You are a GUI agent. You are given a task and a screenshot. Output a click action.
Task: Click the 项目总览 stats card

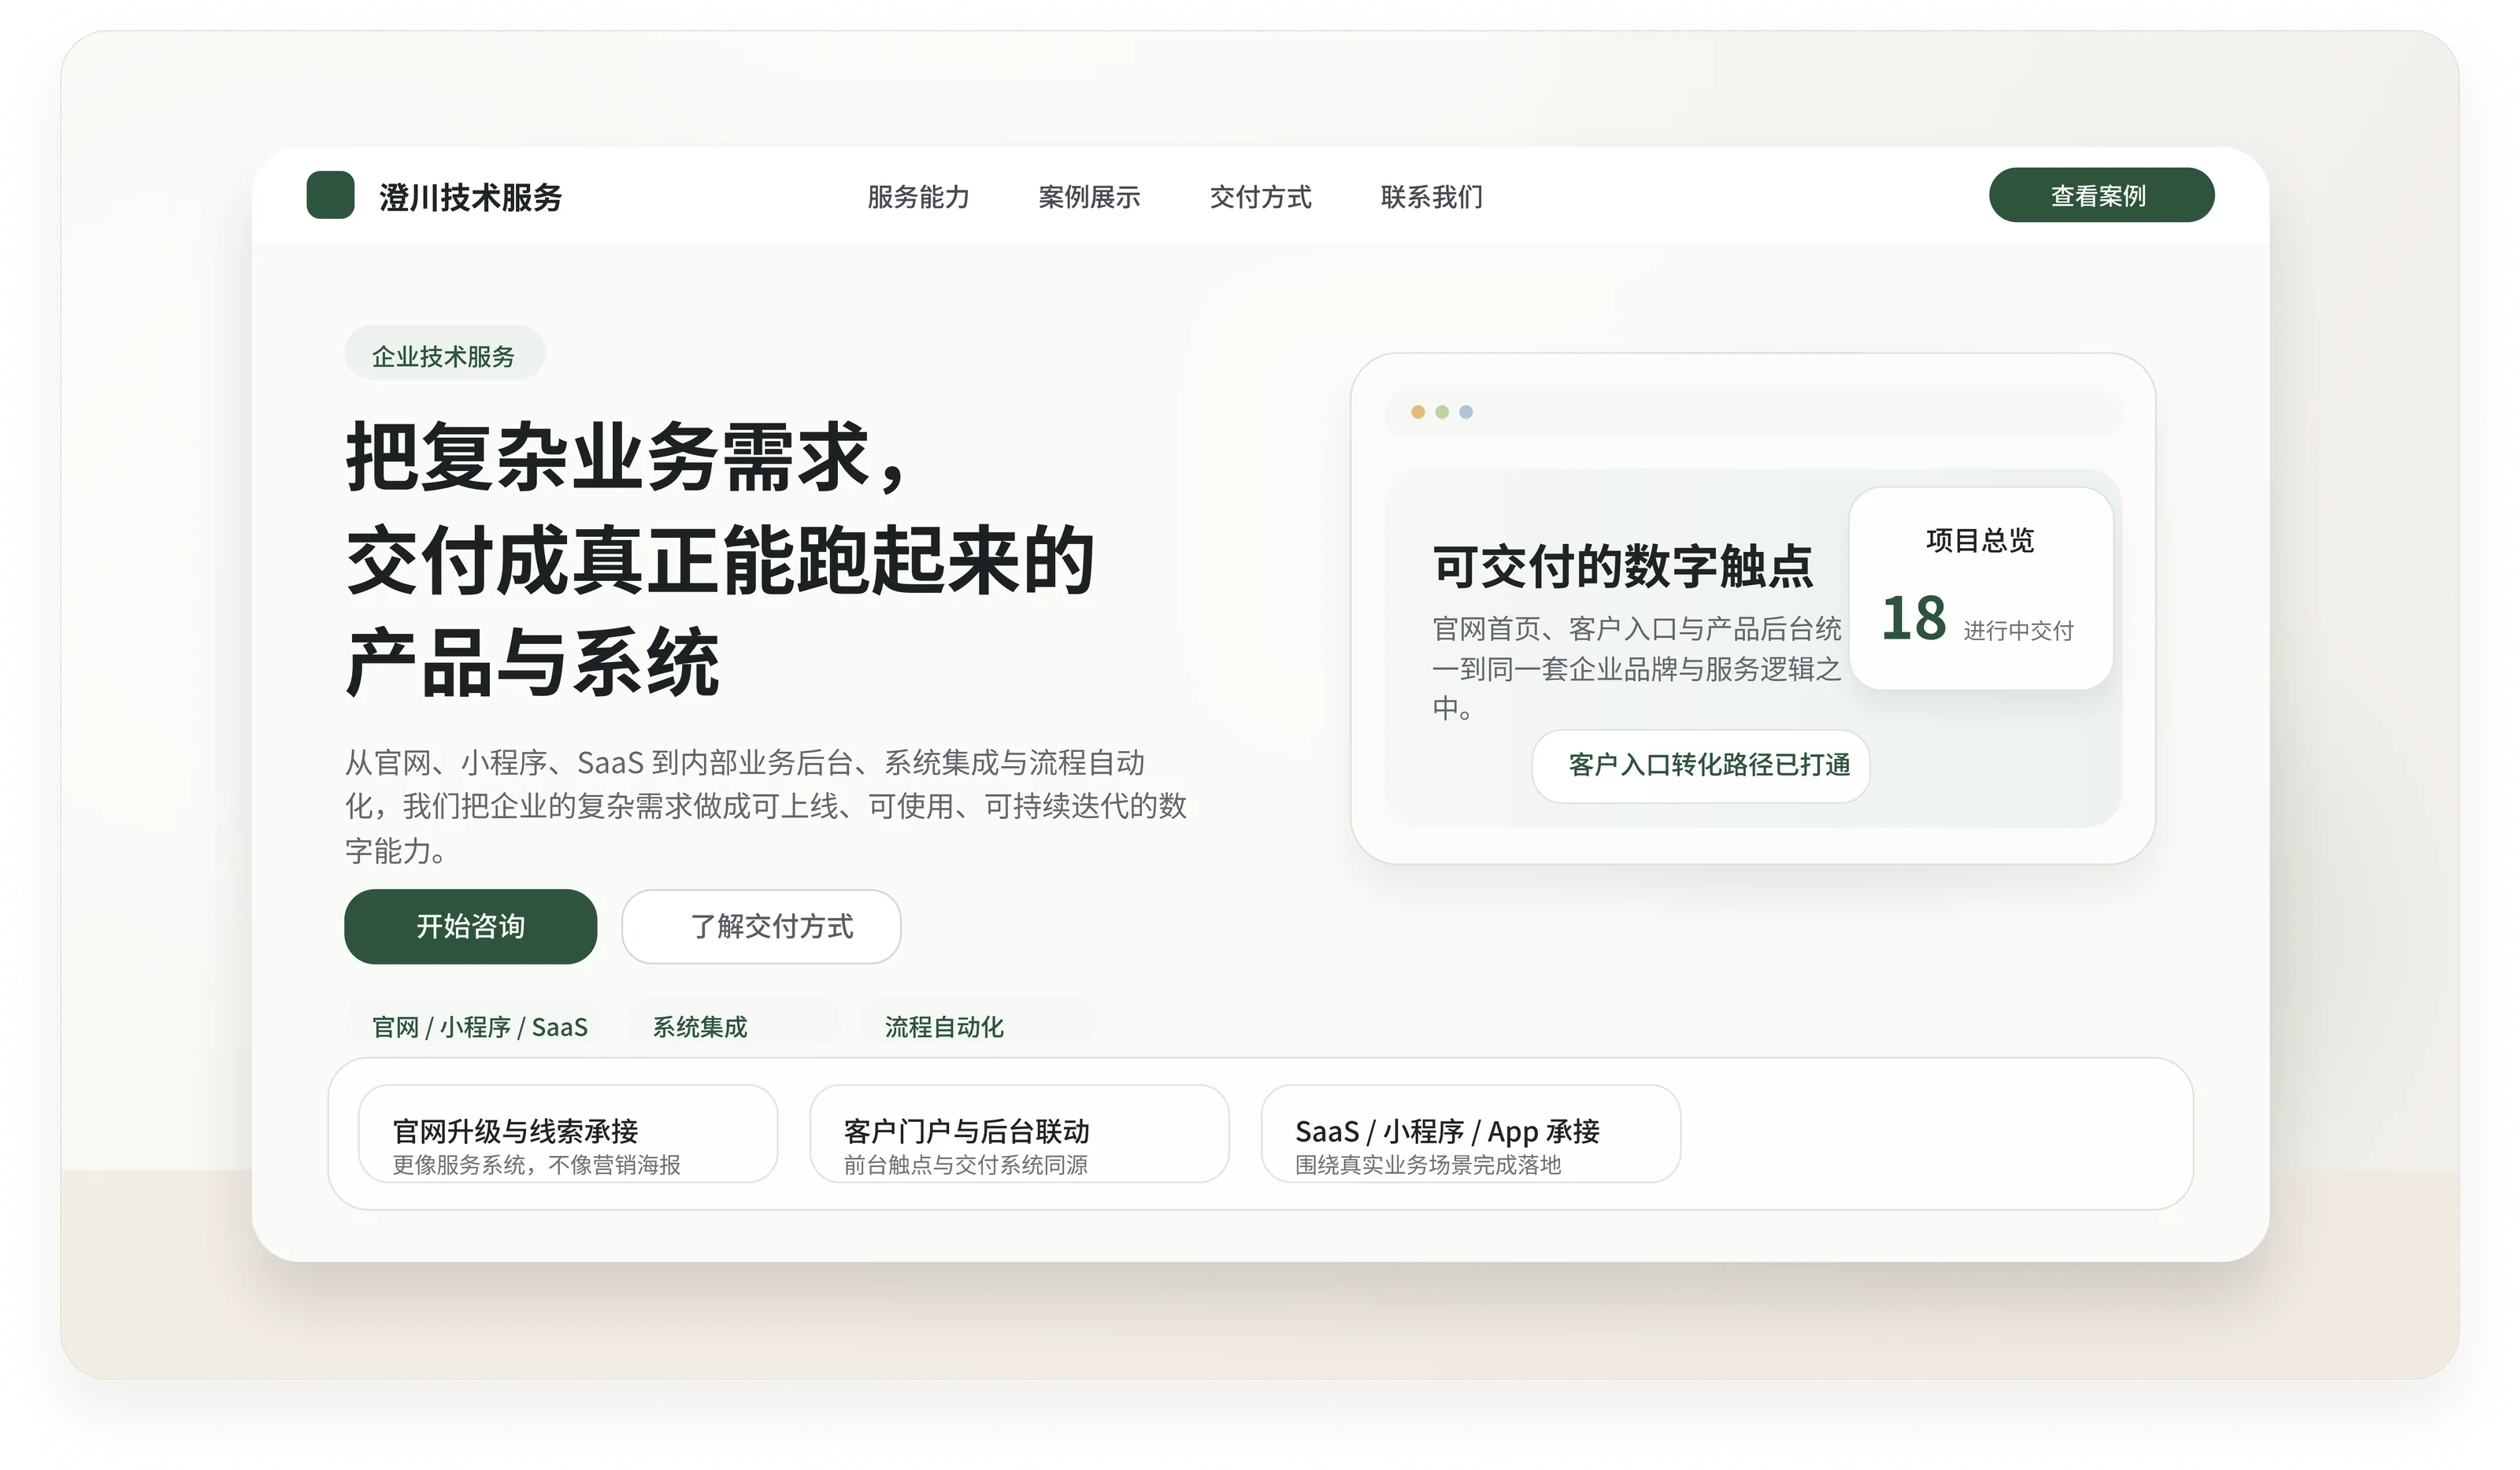tap(1980, 587)
